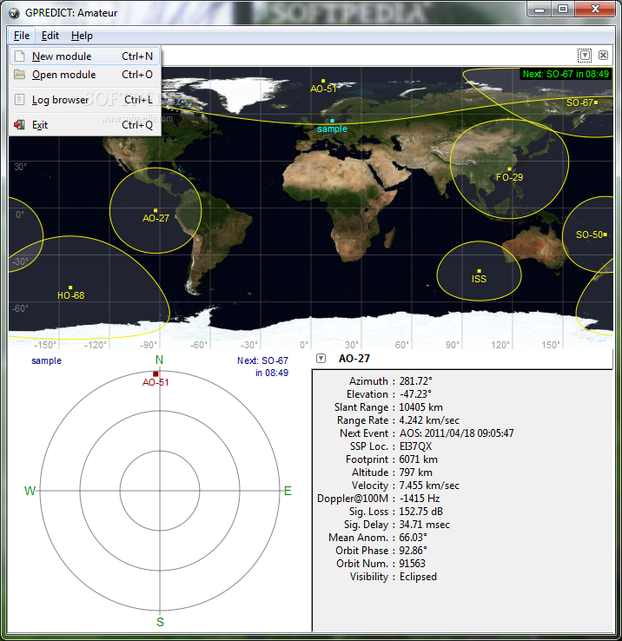
Task: Click the cyan sample ground station marker
Action: coord(332,121)
